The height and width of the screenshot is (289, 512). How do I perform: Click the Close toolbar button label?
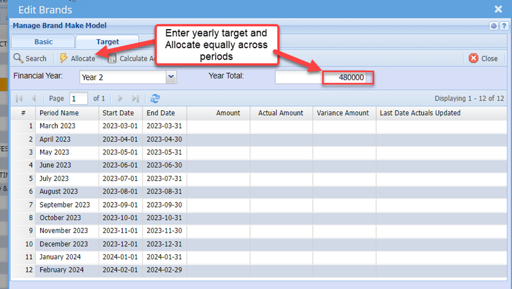point(489,59)
